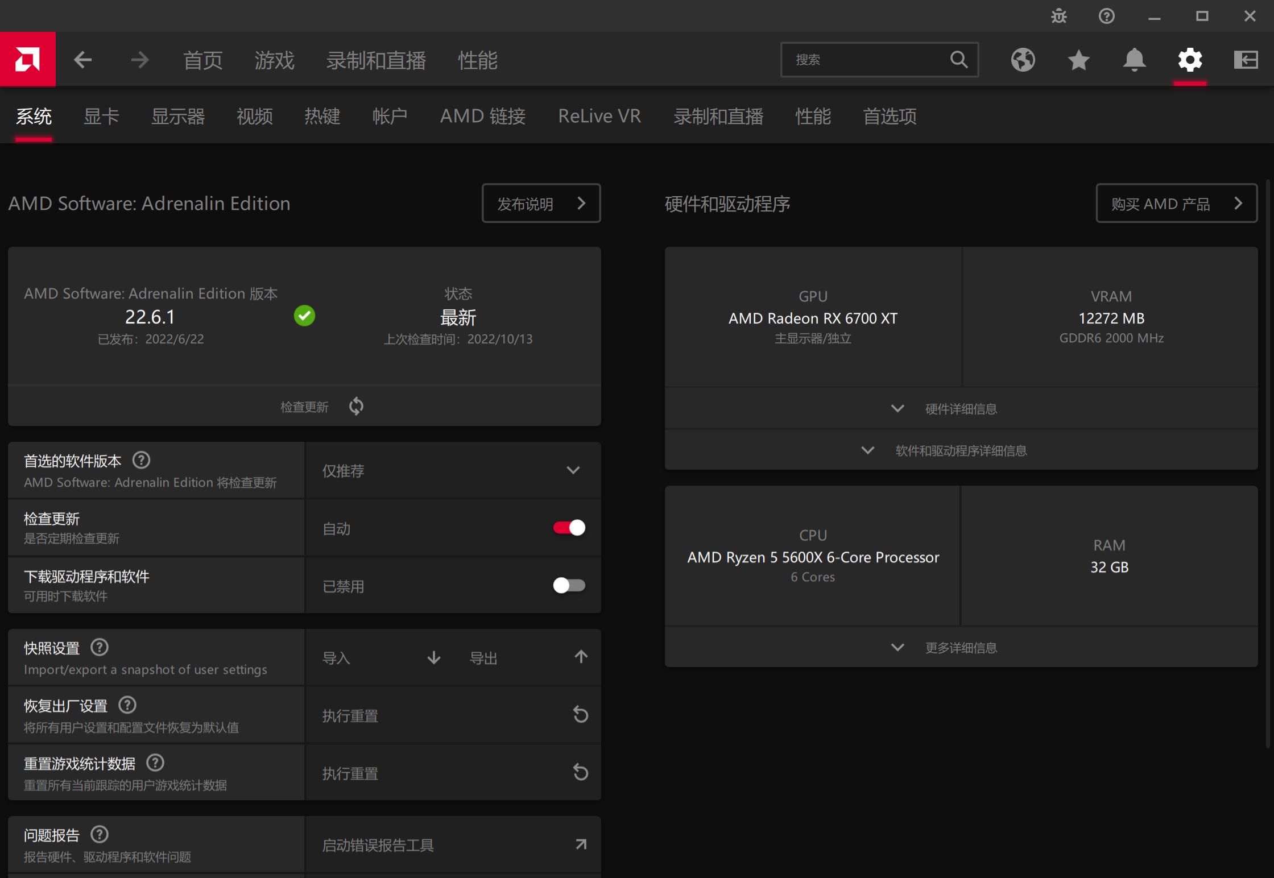Expand 更多详细信息 under CPU
1274x878 pixels.
click(x=961, y=647)
